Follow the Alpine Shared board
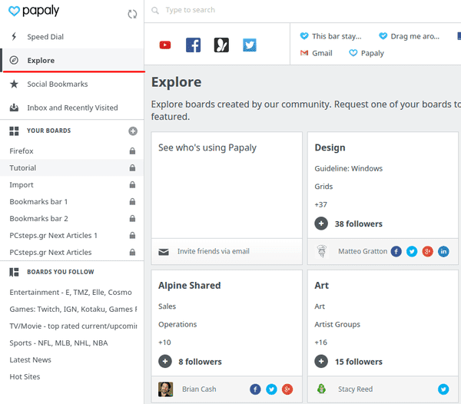 (x=165, y=362)
